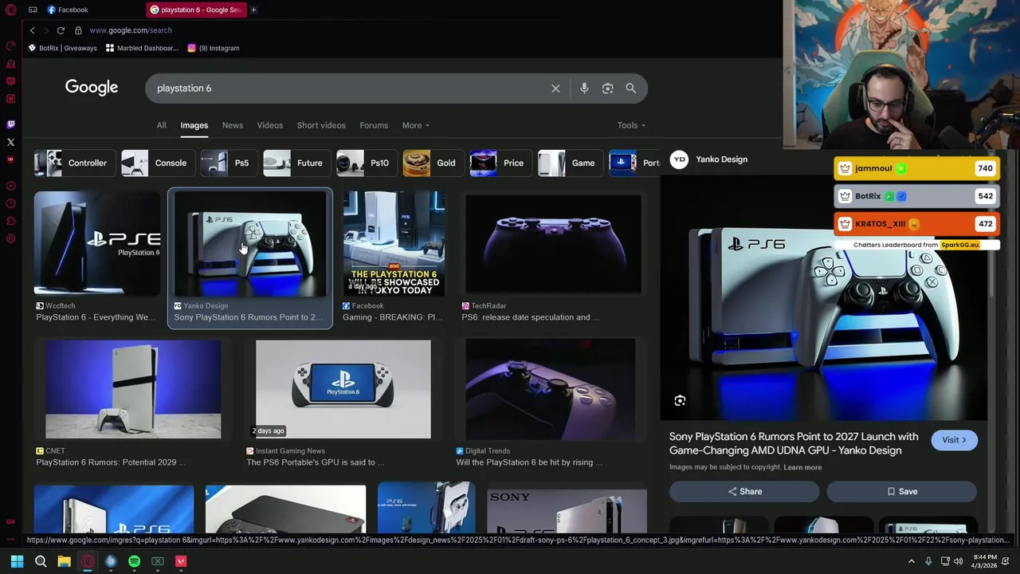Open the Learn more copyright link
1020x574 pixels.
point(802,467)
